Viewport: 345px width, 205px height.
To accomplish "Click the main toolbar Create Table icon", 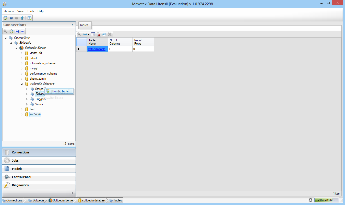I will (x=30, y=18).
